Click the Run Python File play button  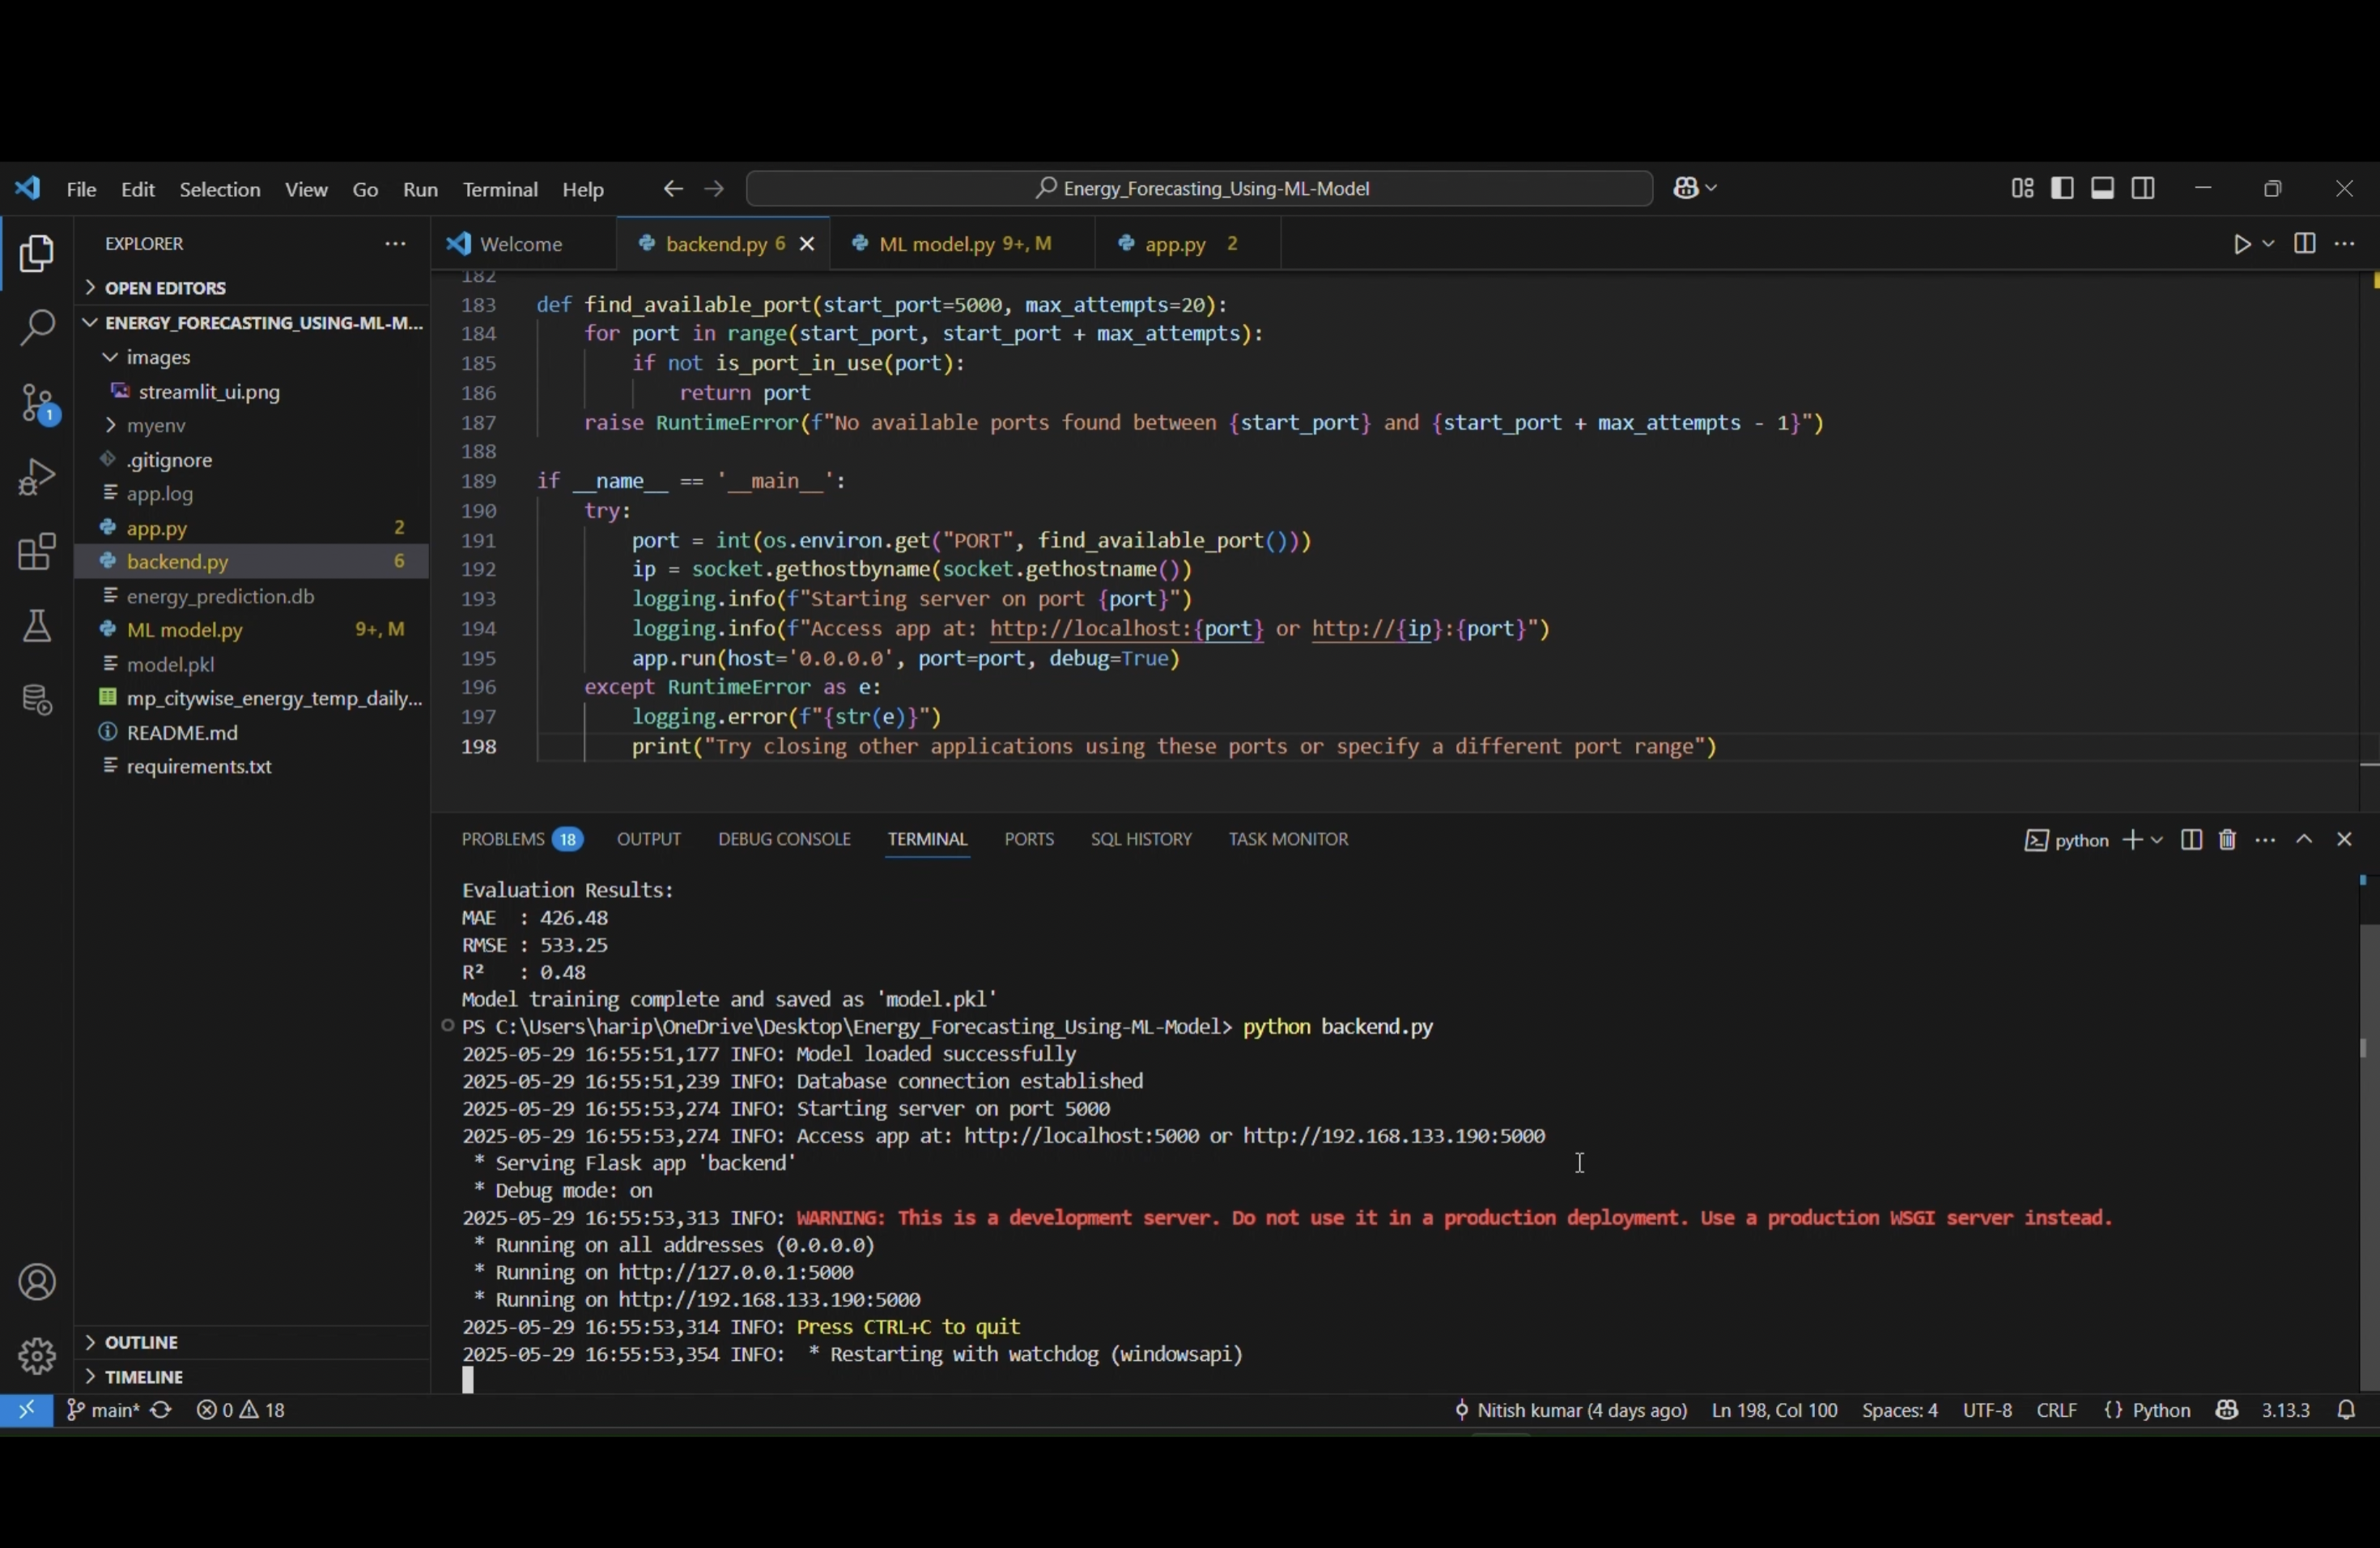(2241, 244)
